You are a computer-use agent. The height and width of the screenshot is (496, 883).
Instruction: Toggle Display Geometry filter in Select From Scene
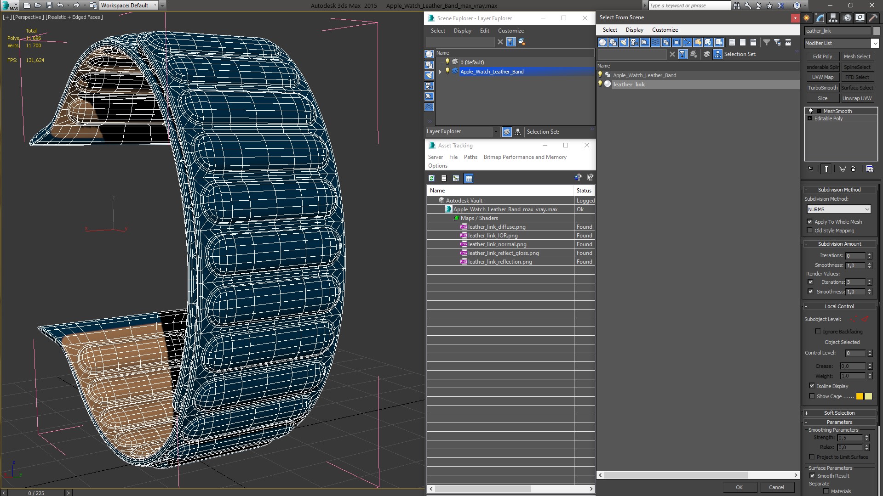tap(602, 42)
